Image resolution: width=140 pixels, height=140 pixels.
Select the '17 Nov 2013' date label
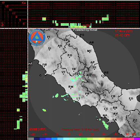point(124,31)
